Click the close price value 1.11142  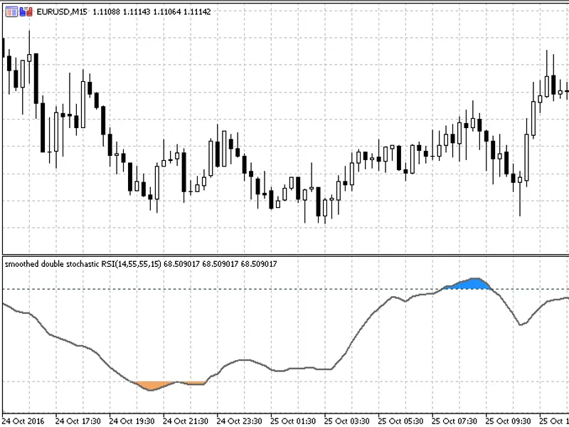(x=197, y=11)
